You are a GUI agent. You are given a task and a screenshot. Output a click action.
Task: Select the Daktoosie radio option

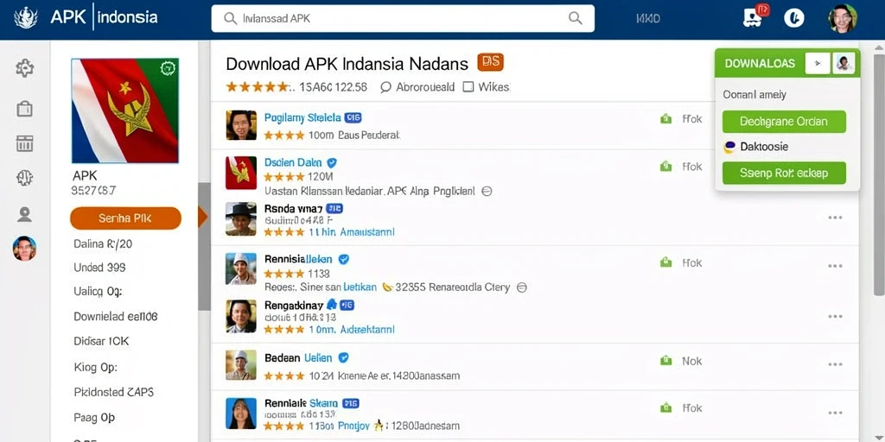pyautogui.click(x=729, y=147)
